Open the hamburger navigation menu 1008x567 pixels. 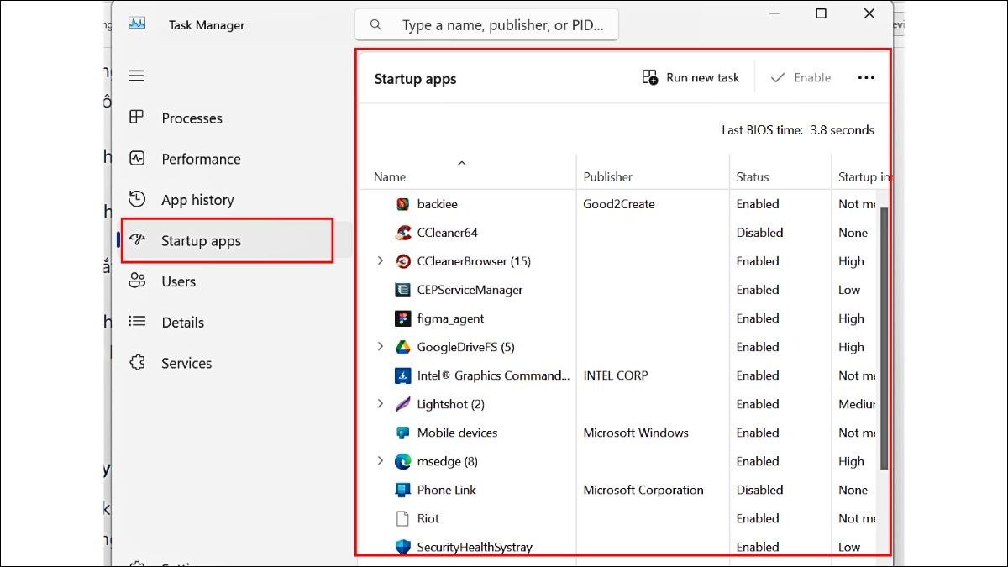coord(136,76)
